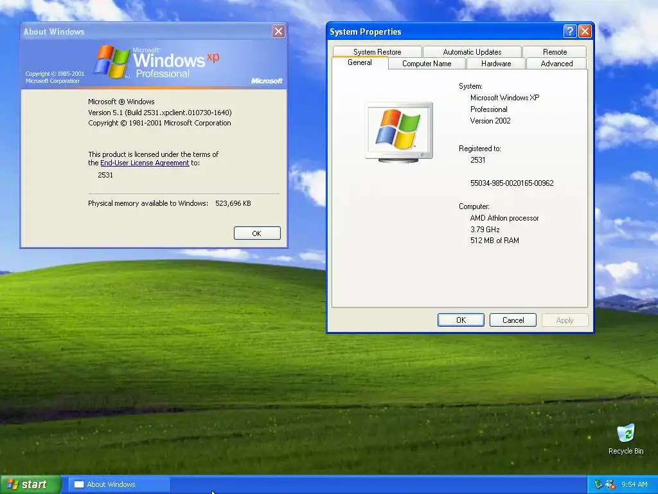
Task: Click the 'Version 5.1 (Build 2531...' text
Action: point(160,113)
